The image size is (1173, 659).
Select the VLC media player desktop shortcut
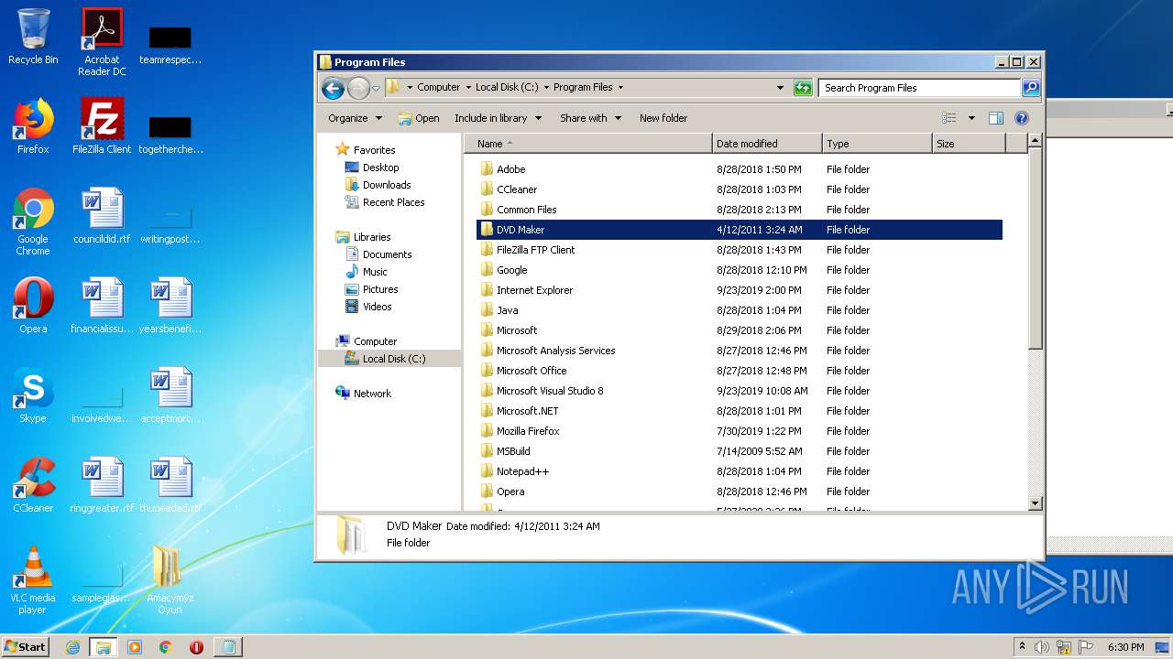pyautogui.click(x=33, y=579)
